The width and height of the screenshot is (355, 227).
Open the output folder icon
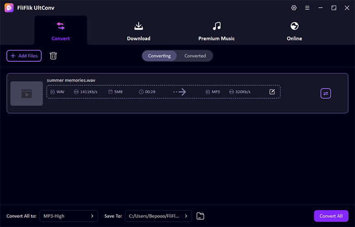click(x=200, y=216)
